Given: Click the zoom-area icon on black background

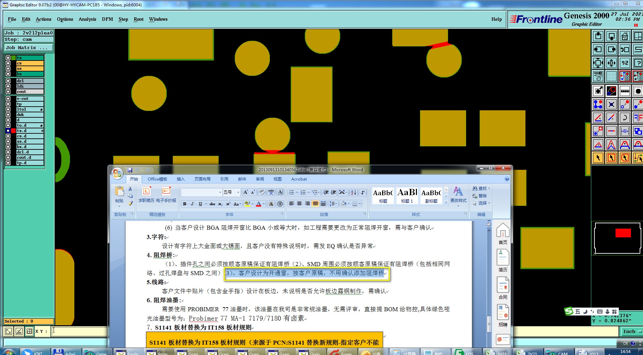Looking at the screenshot, I should pos(612,91).
